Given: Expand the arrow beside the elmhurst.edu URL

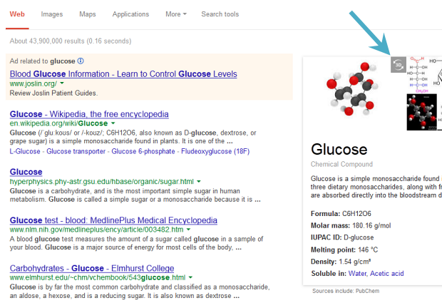Looking at the screenshot, I should click(x=190, y=277).
